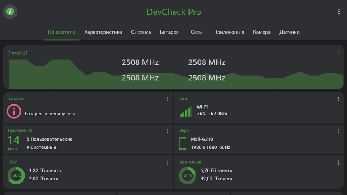Click the pink battery warning icon
This screenshot has height=195, width=347.
(14, 112)
